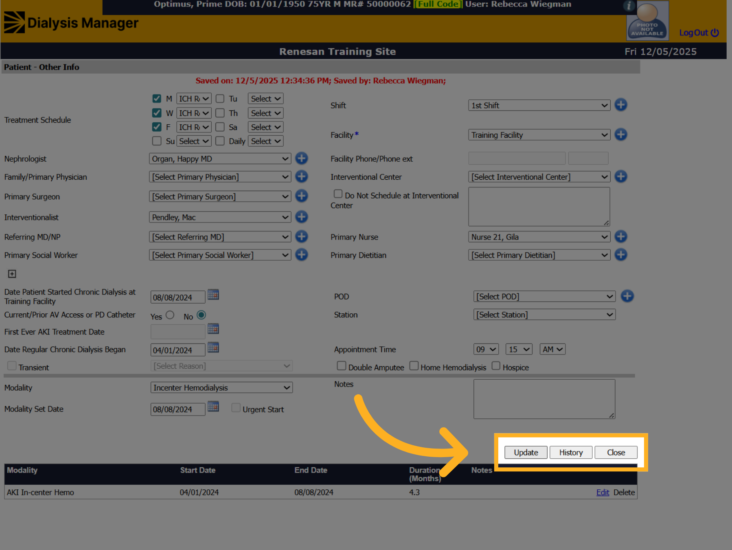Open the Primary Nurse dropdown
Screen dimensions: 732x550
539,237
